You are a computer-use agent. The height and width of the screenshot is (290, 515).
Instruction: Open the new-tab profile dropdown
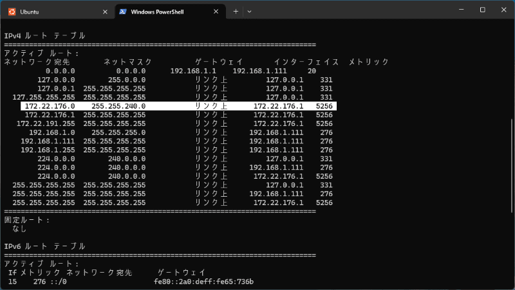point(249,12)
